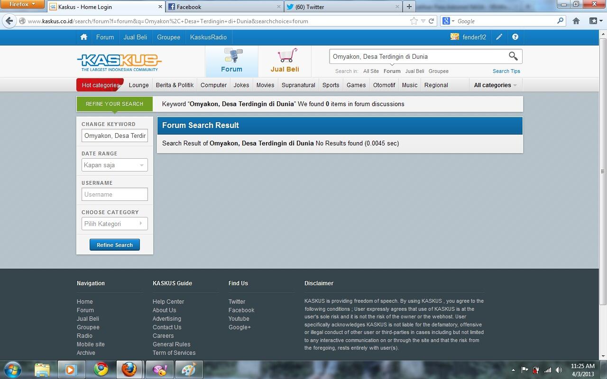Open a new tab with plus button

coord(409,7)
